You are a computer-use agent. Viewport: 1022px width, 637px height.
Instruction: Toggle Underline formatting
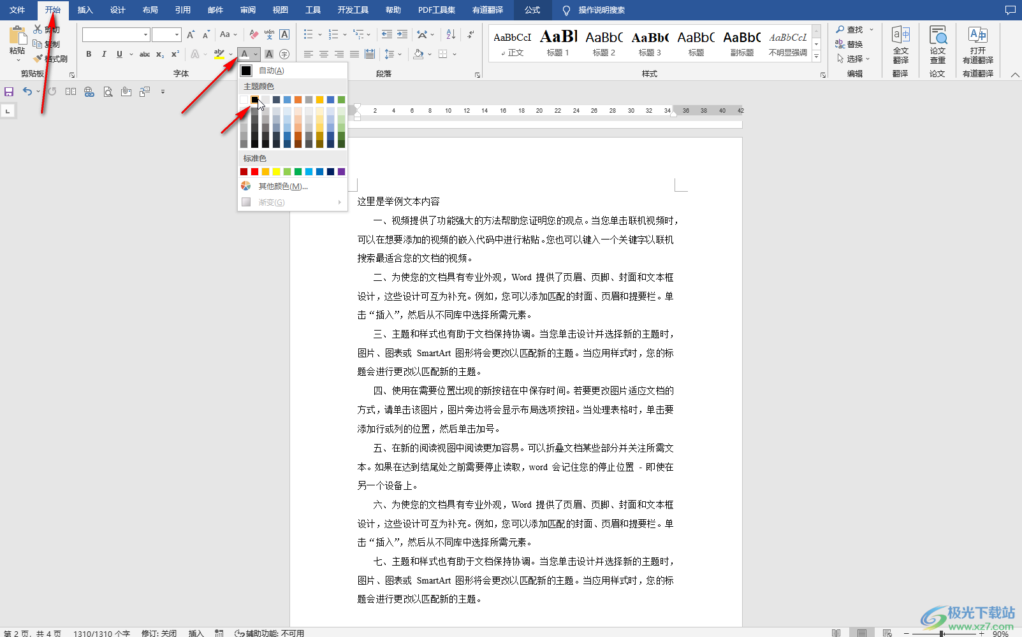(x=119, y=54)
